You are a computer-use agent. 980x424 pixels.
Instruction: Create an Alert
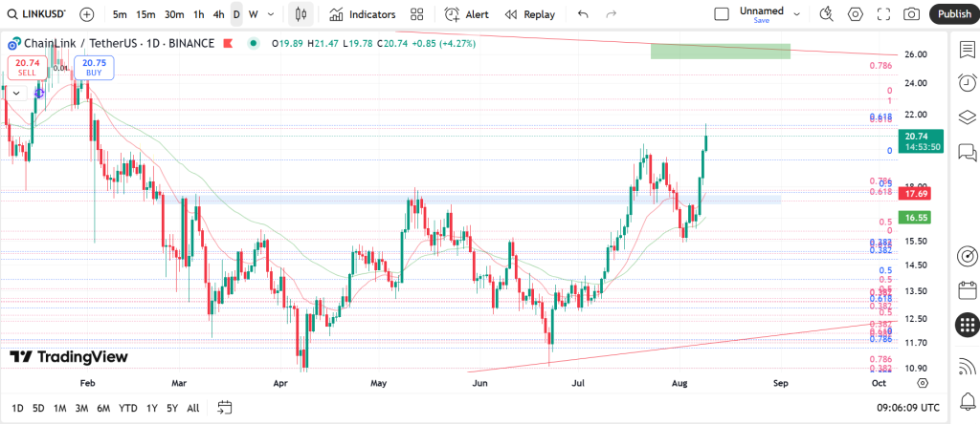tap(466, 13)
